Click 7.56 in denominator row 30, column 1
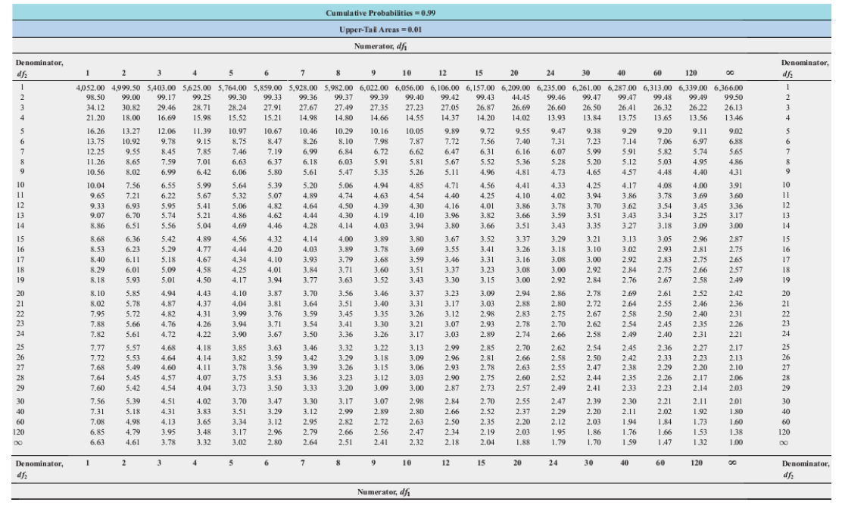The height and width of the screenshot is (505, 842). click(97, 401)
